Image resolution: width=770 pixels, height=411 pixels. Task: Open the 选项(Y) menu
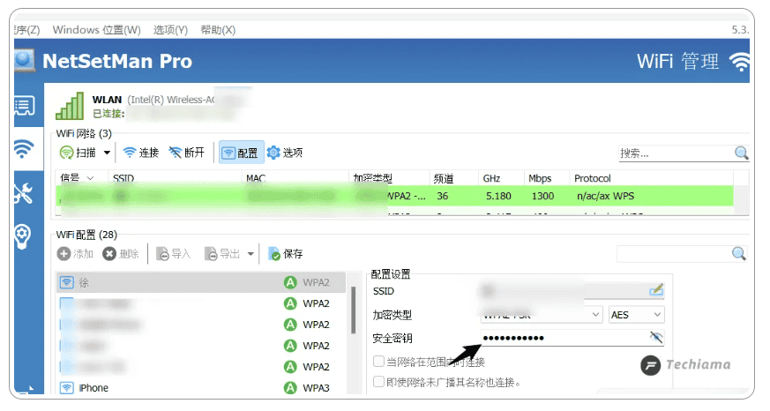point(170,30)
